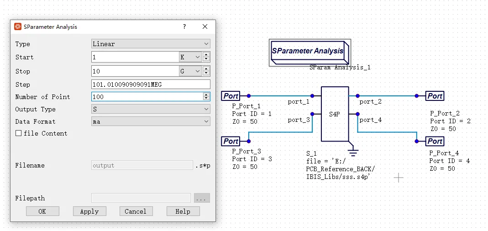Click the Help button
488x231 pixels.
183,211
